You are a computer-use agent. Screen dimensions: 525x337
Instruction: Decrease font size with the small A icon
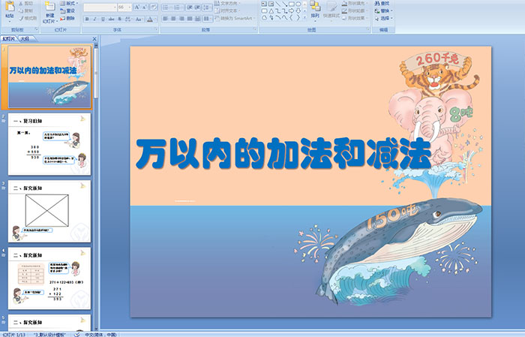145,7
